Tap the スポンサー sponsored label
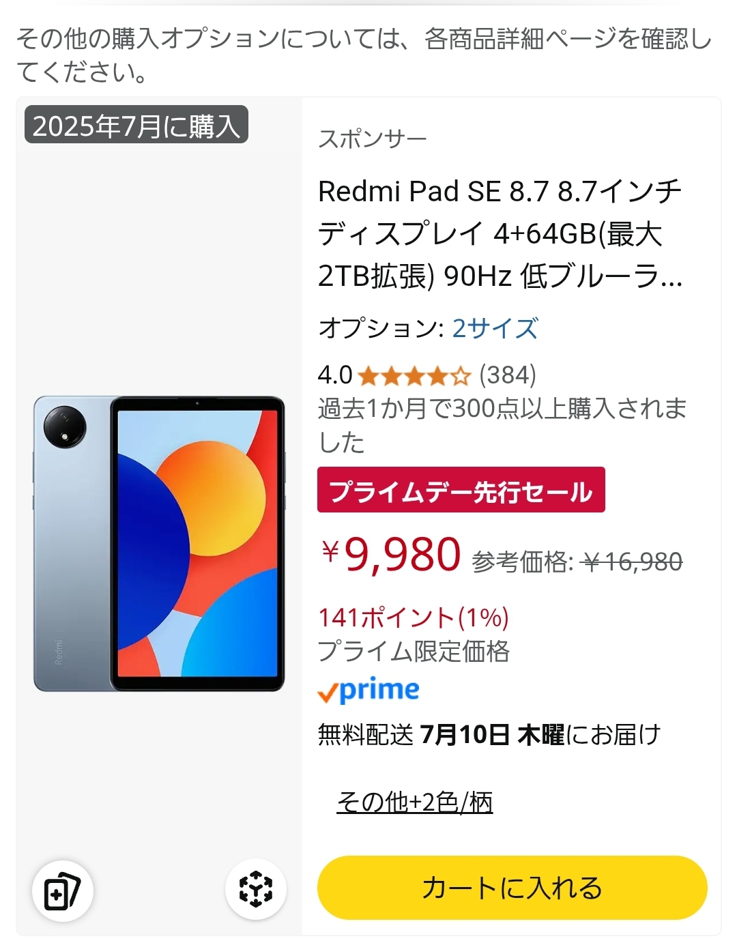The height and width of the screenshot is (943, 737). pyautogui.click(x=373, y=139)
